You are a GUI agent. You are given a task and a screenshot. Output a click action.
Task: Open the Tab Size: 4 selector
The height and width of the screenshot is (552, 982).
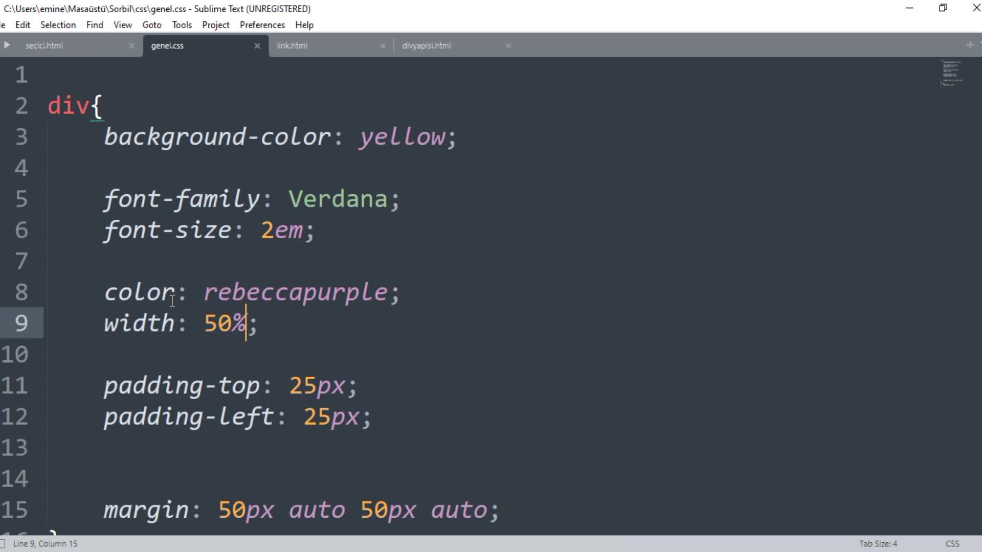click(878, 543)
